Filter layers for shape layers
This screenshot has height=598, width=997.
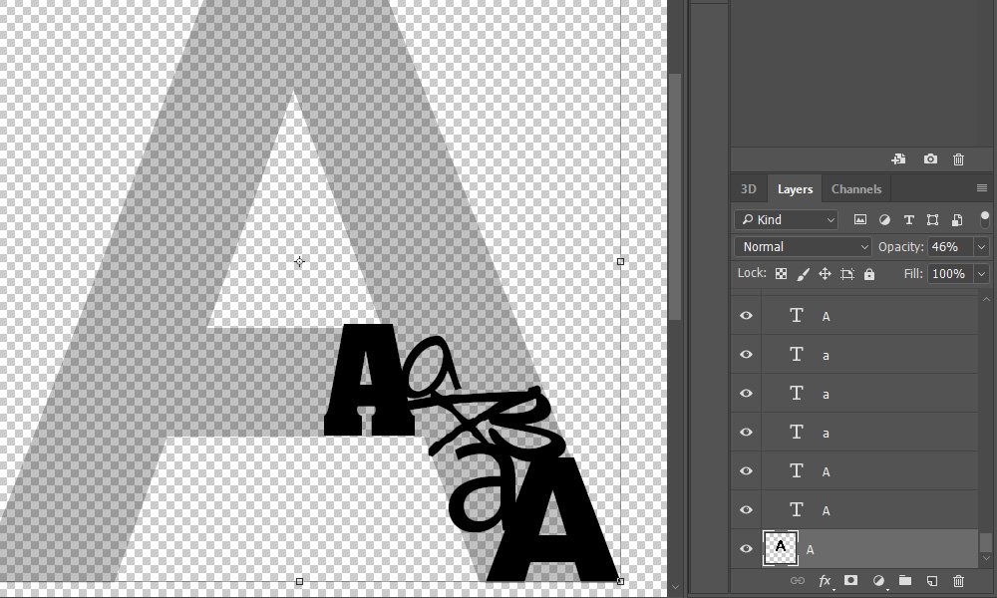933,220
